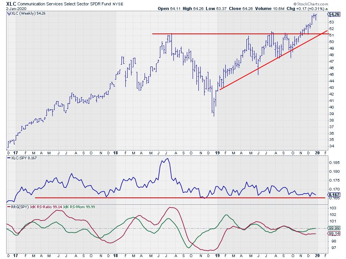The image size is (346, 259).
Task: Click the 0.180 axis label
Action: pyautogui.click(x=334, y=172)
